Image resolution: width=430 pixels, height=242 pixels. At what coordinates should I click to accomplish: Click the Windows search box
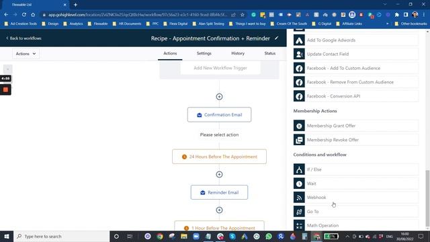click(x=61, y=236)
